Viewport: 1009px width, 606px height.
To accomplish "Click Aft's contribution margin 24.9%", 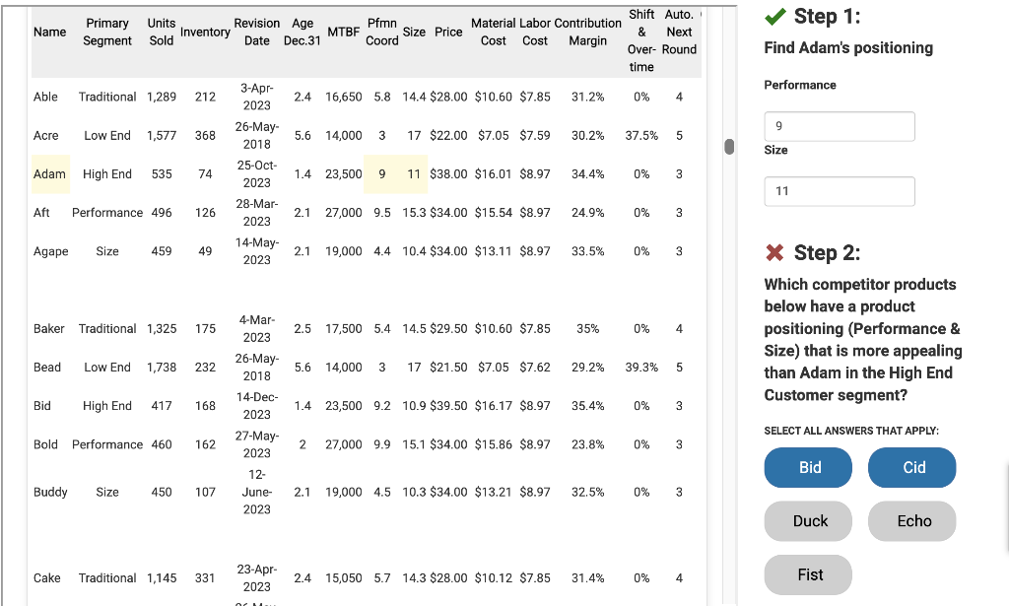I will click(587, 213).
